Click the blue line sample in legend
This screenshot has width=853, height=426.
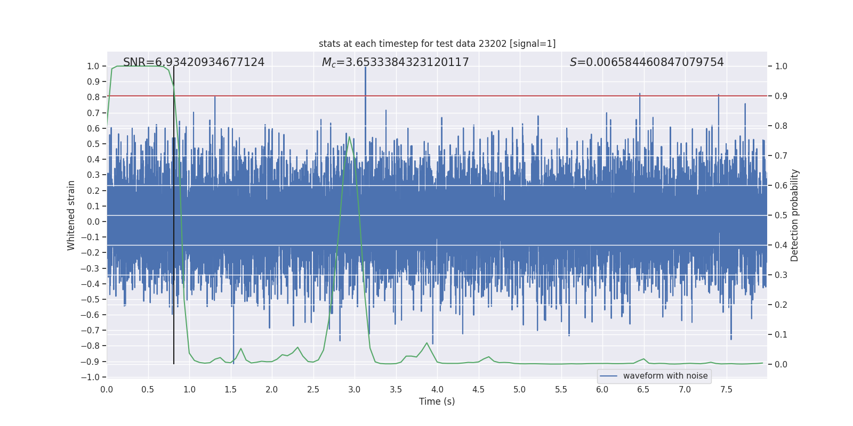click(x=609, y=376)
